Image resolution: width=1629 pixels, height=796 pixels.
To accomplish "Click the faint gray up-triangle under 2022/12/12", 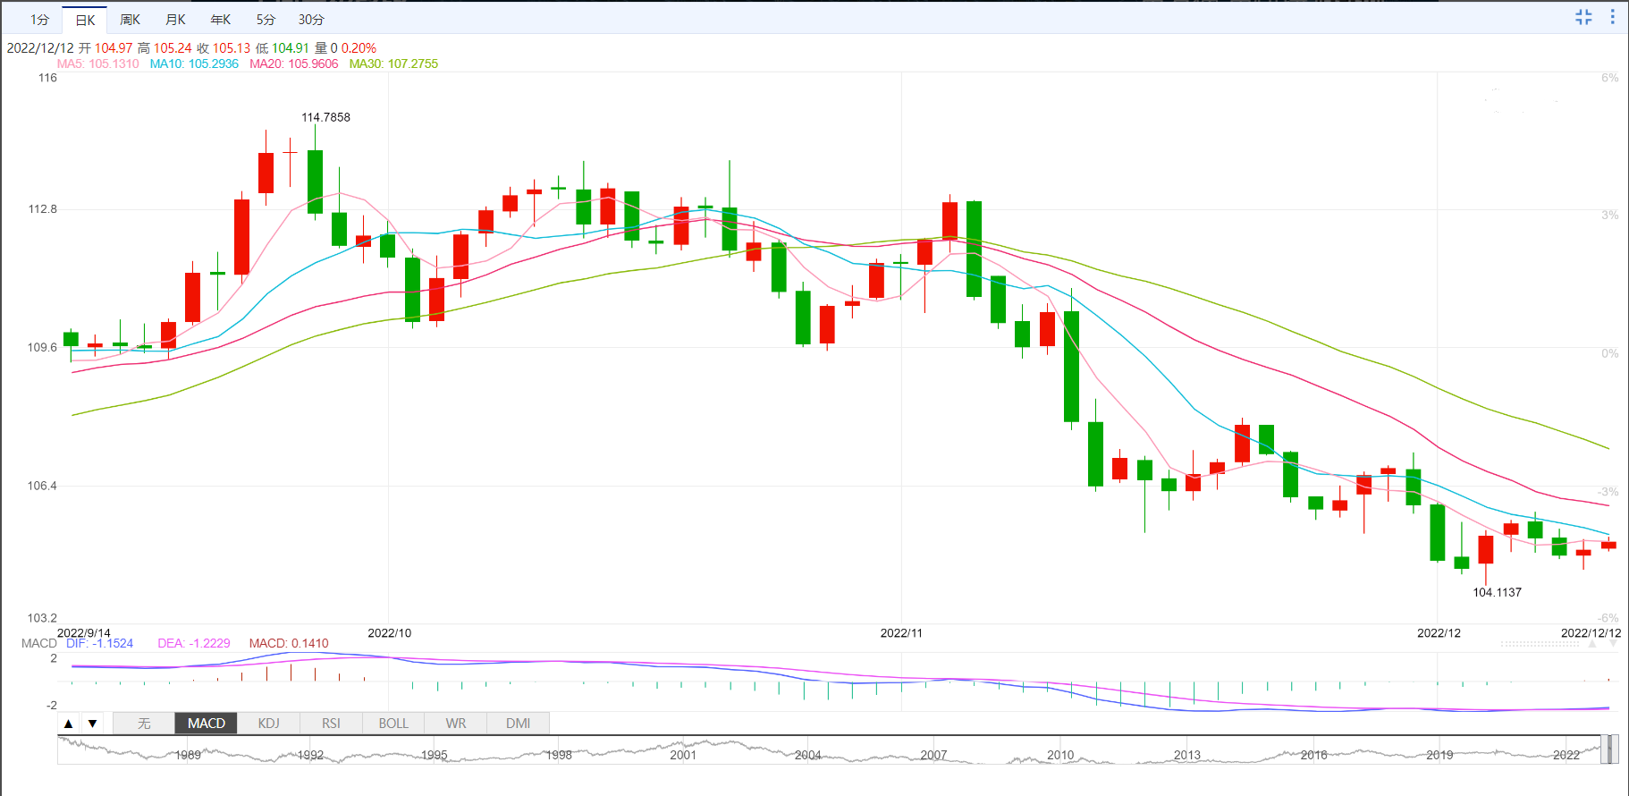I will point(1592,644).
